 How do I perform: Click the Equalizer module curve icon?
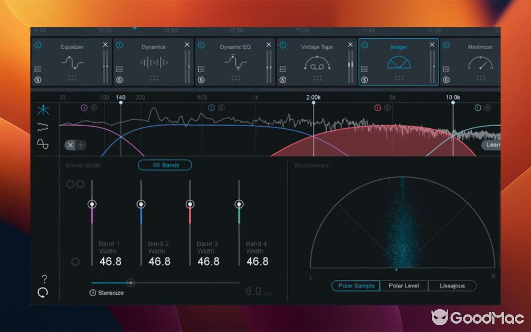click(x=72, y=62)
